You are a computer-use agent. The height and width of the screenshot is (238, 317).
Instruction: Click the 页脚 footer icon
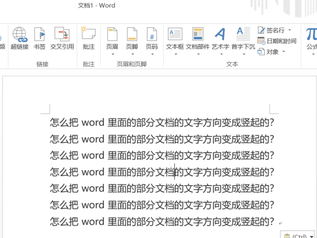(x=132, y=34)
